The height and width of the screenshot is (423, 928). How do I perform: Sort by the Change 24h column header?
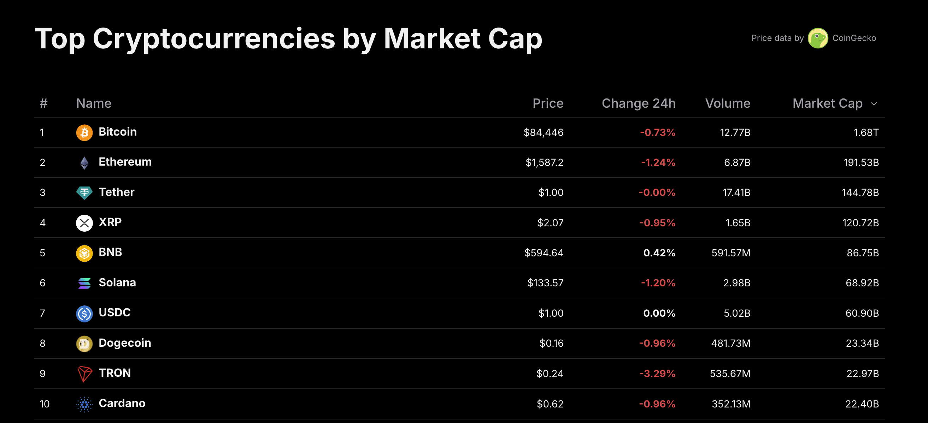(x=639, y=103)
